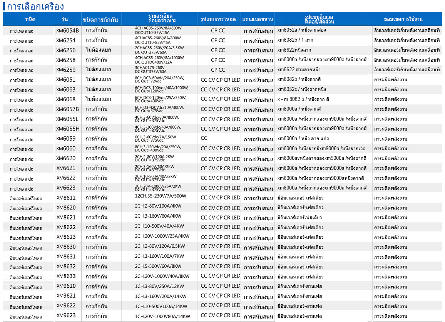Select the 'ขอบเขตการใช้งาน' column header
This screenshot has width=445, height=322.
(403, 19)
